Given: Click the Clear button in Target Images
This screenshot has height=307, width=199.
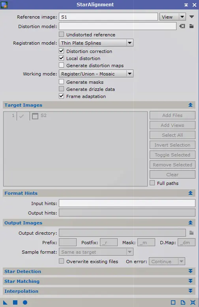Looking at the screenshot, I should point(173,175).
